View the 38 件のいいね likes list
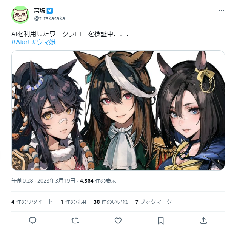The height and width of the screenshot is (228, 237). [111, 202]
